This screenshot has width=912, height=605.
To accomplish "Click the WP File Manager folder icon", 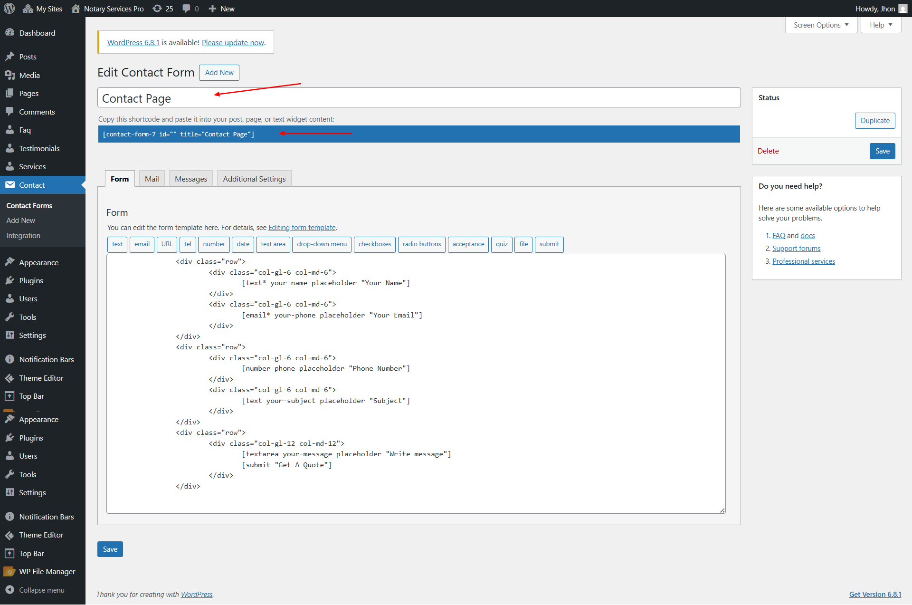I will point(9,571).
